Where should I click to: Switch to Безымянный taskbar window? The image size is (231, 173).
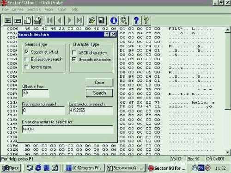pos(126,168)
